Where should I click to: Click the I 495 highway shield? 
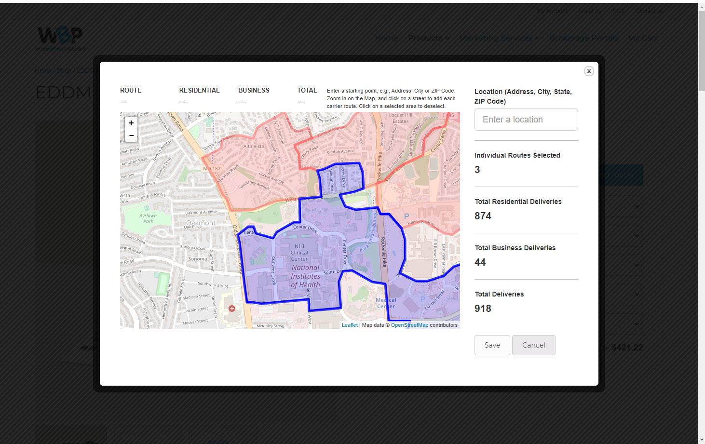448,115
